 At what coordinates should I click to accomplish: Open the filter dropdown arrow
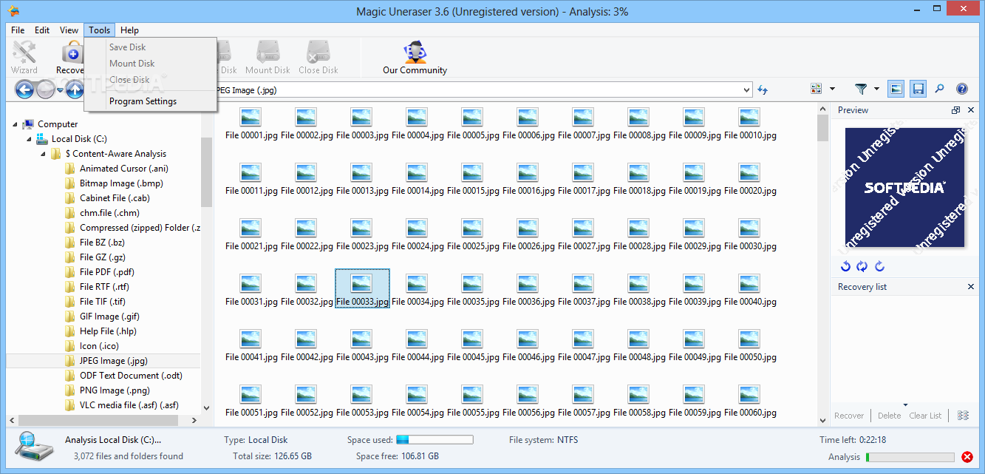click(x=876, y=89)
